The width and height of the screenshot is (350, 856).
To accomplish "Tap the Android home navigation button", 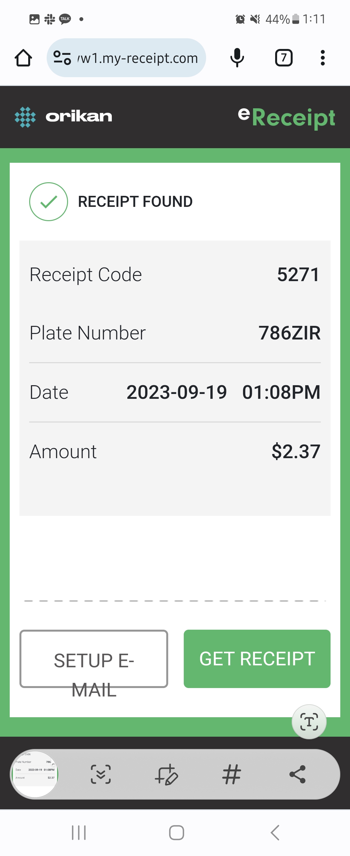I will 176,833.
